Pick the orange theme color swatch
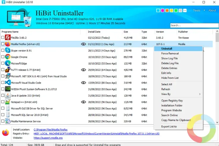The width and height of the screenshot is (219, 146). 167,10
